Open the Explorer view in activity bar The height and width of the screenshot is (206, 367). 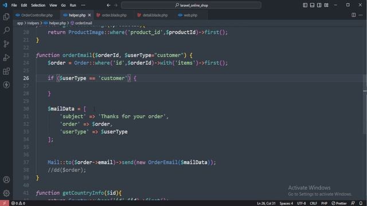6,17
